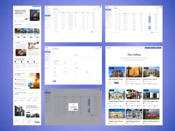175x131 pixels.
Task: Click the cancel button in delete modal
Action: (x=71, y=109)
